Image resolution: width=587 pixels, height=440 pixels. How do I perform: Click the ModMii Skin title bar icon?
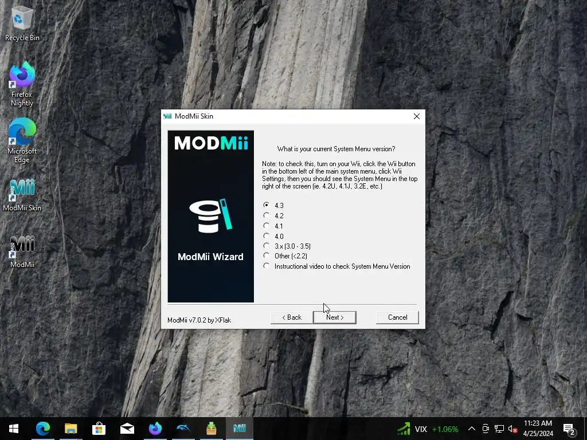tap(167, 116)
